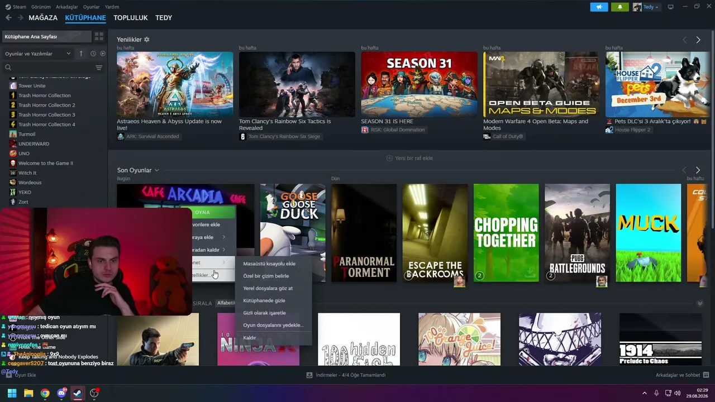Click Yeni bir raf ekle
The image size is (715, 402).
tap(409, 158)
